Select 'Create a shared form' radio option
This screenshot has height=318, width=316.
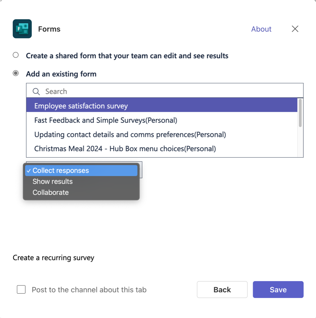15,55
